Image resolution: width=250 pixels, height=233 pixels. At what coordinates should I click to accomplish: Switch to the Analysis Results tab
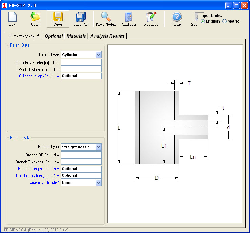(x=107, y=36)
